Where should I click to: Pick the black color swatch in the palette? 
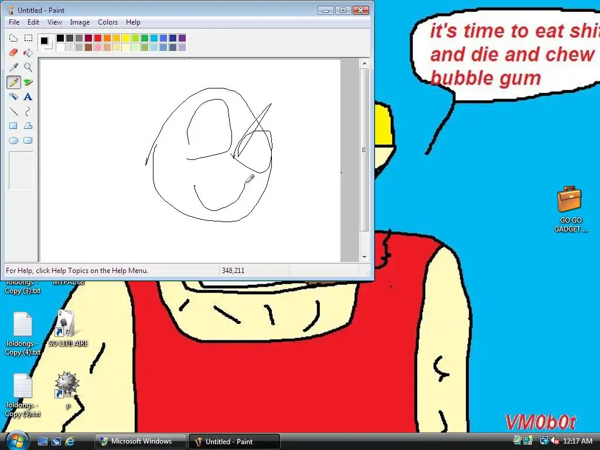[x=60, y=38]
